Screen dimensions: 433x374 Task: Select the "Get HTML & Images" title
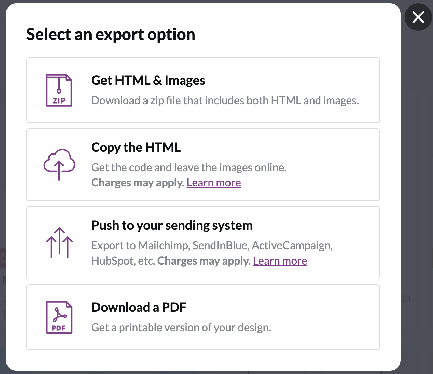[x=148, y=81]
